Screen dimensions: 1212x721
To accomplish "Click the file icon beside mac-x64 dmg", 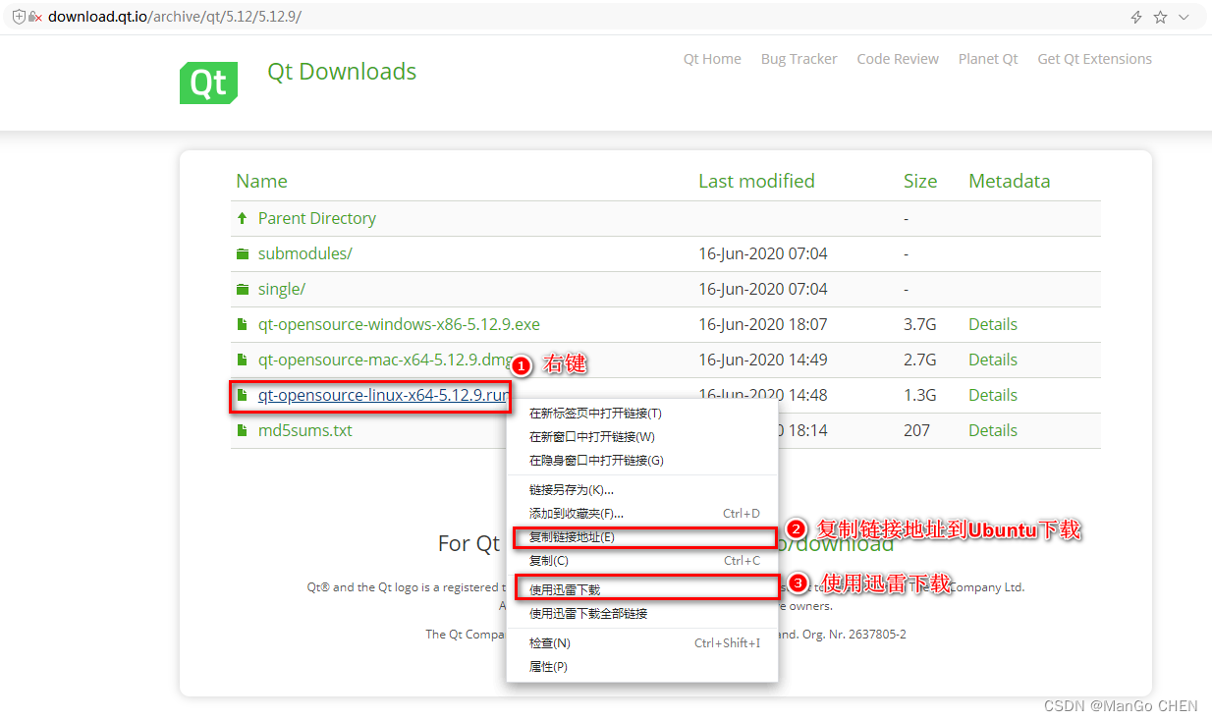I will coord(242,360).
